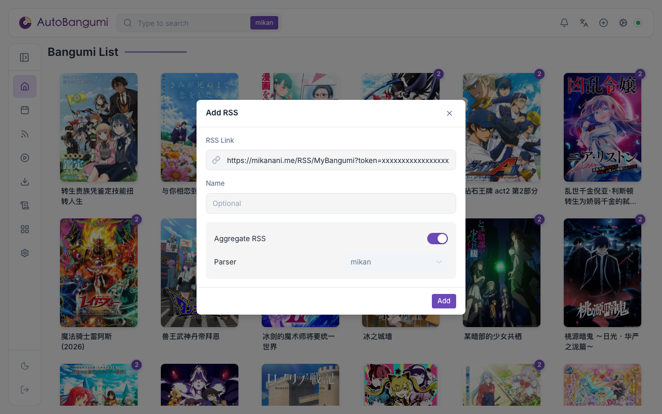Open the Player page in the sidebar

pyautogui.click(x=25, y=158)
